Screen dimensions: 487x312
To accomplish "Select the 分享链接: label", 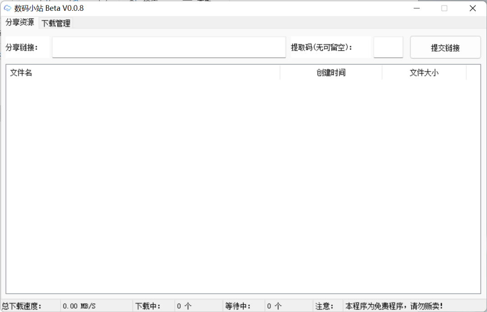I will click(22, 47).
